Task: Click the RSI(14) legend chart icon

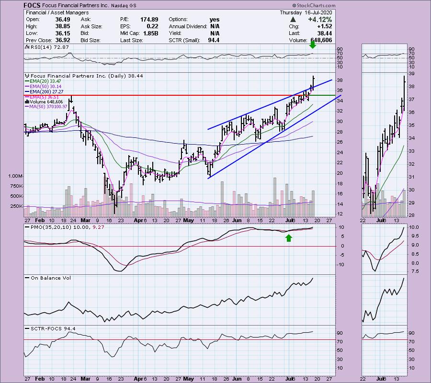Action: [27, 47]
